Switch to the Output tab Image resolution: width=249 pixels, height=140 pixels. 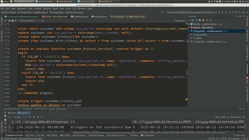click(x=12, y=113)
